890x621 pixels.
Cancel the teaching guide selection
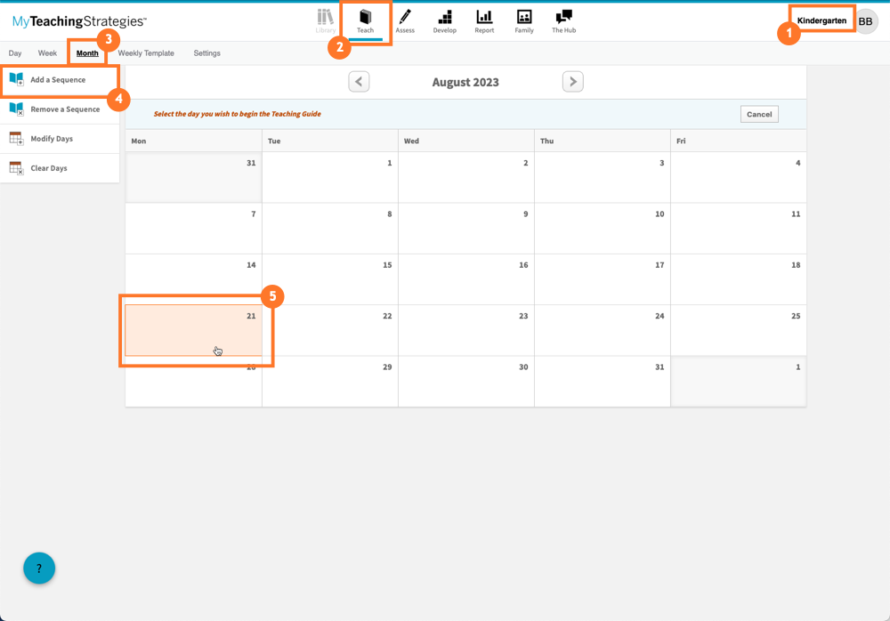(759, 114)
